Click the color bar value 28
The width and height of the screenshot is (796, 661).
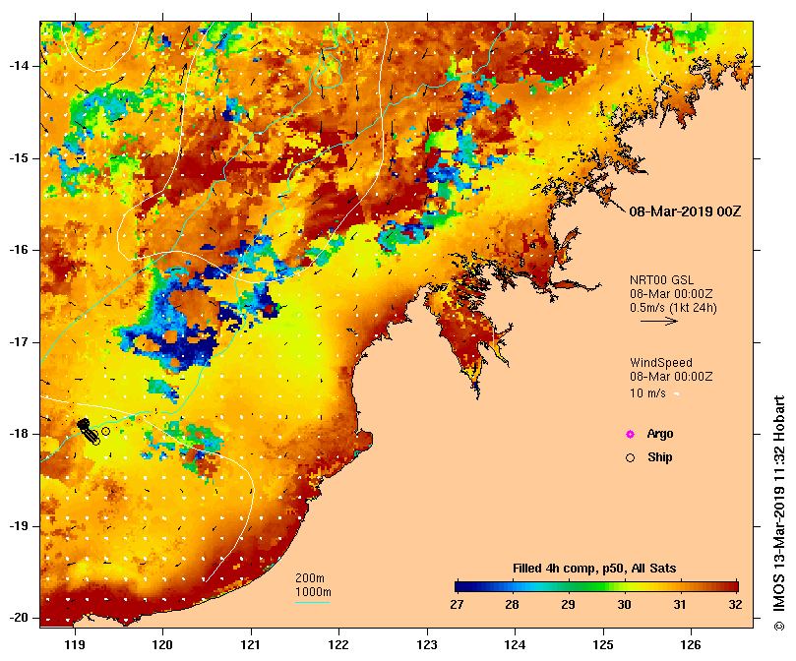tap(513, 605)
